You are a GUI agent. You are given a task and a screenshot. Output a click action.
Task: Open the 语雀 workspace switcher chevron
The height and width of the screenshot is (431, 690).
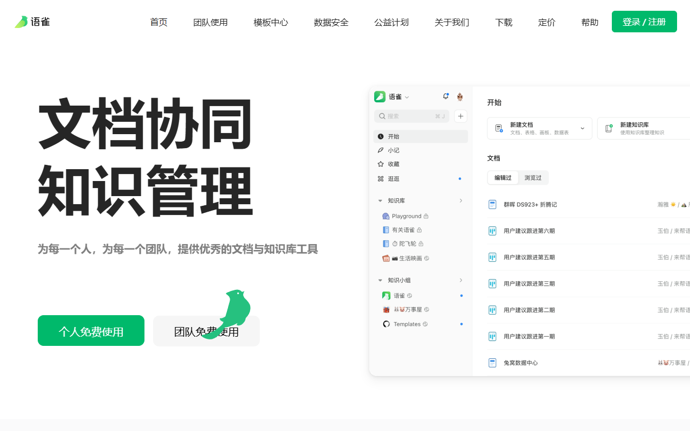407,97
